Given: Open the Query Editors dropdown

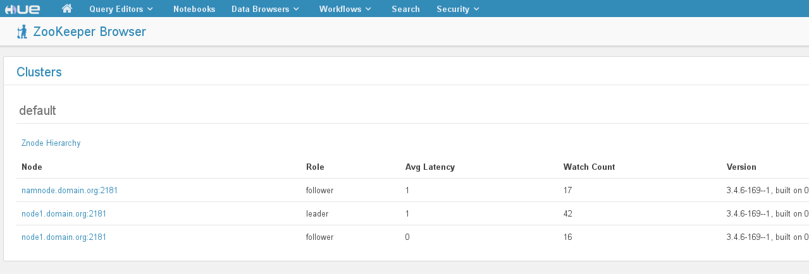Looking at the screenshot, I should pos(121,9).
